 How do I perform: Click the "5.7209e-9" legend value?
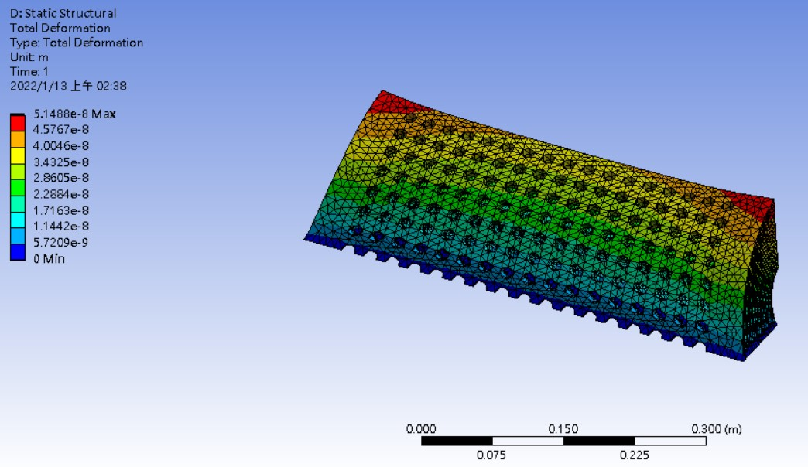pyautogui.click(x=61, y=243)
